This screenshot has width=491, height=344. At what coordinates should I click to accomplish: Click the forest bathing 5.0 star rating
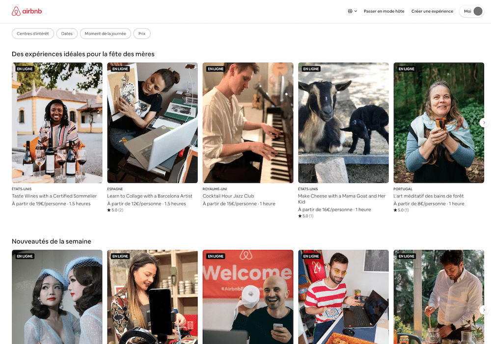401,210
